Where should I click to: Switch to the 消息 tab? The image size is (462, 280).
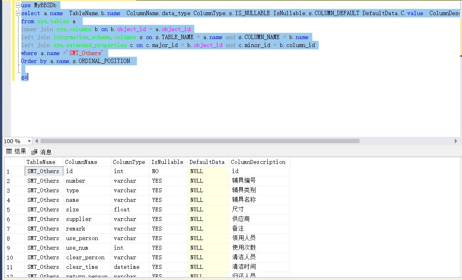(41, 152)
